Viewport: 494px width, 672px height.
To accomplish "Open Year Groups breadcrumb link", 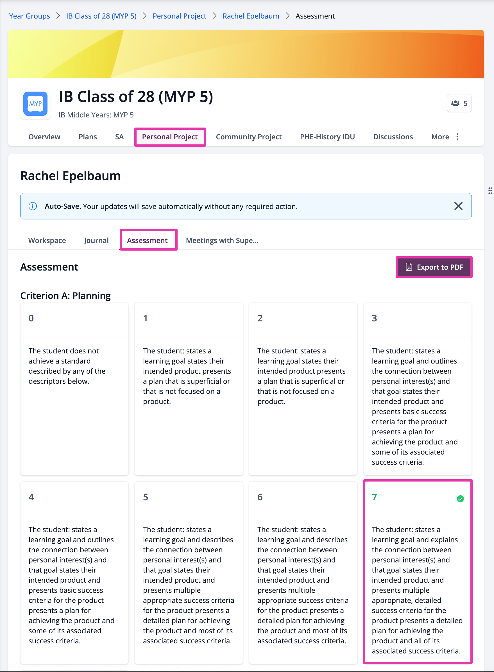I will pyautogui.click(x=29, y=16).
